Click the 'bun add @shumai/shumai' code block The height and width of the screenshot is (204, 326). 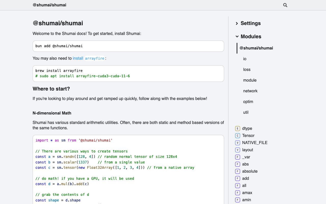pyautogui.click(x=128, y=46)
